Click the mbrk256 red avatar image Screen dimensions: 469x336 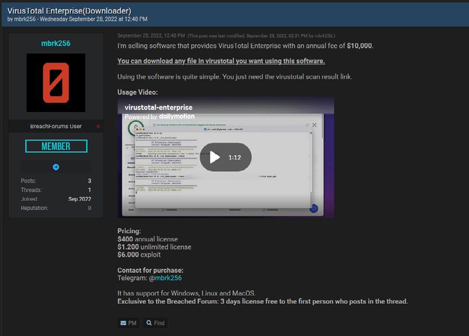[x=56, y=83]
